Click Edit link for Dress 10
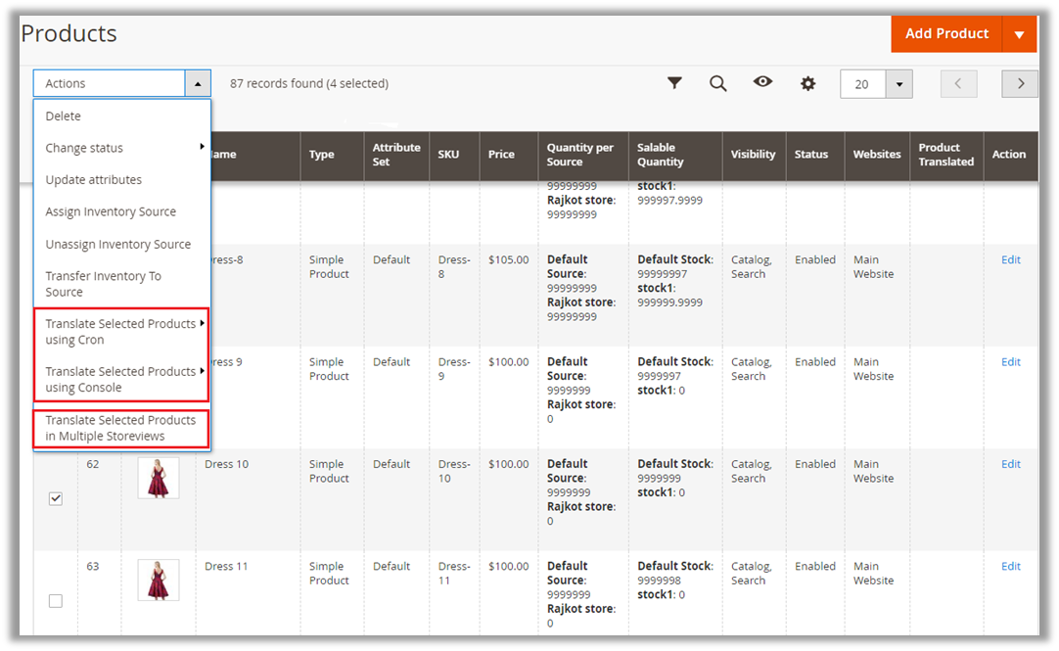The height and width of the screenshot is (651, 1059). point(1010,464)
